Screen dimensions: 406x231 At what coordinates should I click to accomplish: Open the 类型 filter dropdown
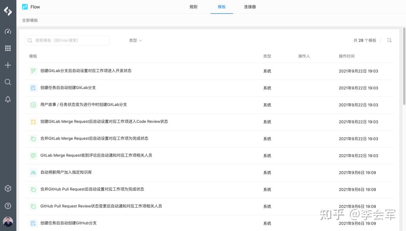135,40
